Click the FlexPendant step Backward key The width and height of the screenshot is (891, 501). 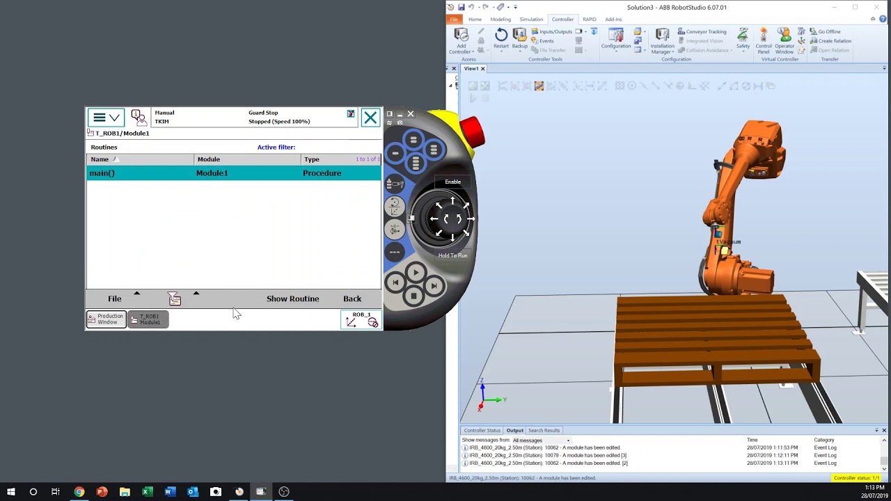[x=395, y=283]
